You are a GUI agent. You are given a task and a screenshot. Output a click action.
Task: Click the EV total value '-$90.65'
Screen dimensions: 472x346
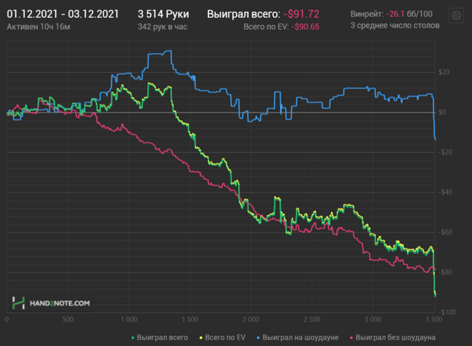[305, 27]
